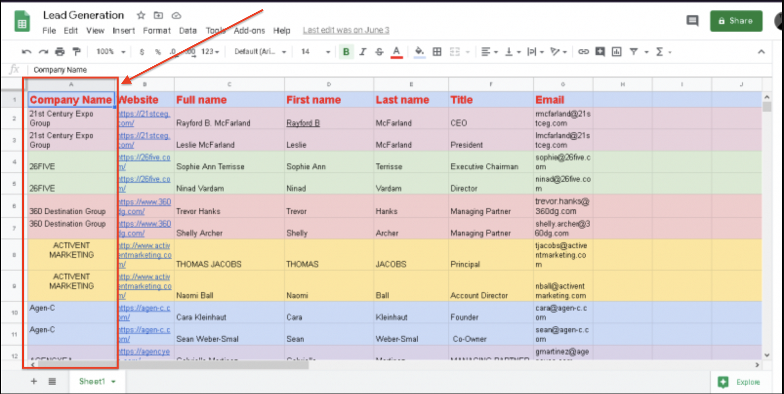784x394 pixels.
Task: Open font size 14 dropdown
Action: (315, 52)
